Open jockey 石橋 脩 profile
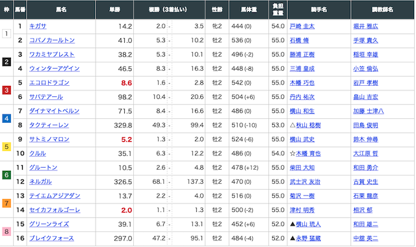Image resolution: width=416 pixels, height=247 pixels. click(299, 40)
